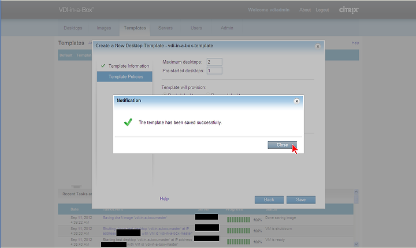Image resolution: width=416 pixels, height=248 pixels.
Task: Click 'VM is shutdown' status text
Action: pos(278,228)
